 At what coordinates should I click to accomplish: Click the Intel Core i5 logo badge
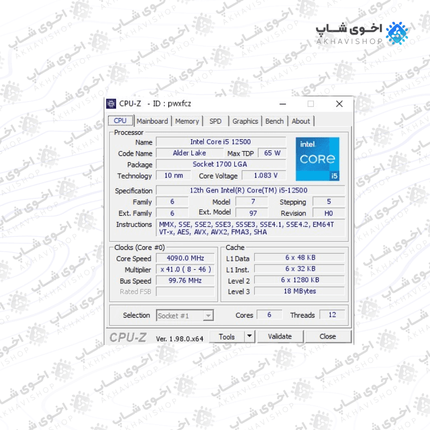pyautogui.click(x=317, y=159)
